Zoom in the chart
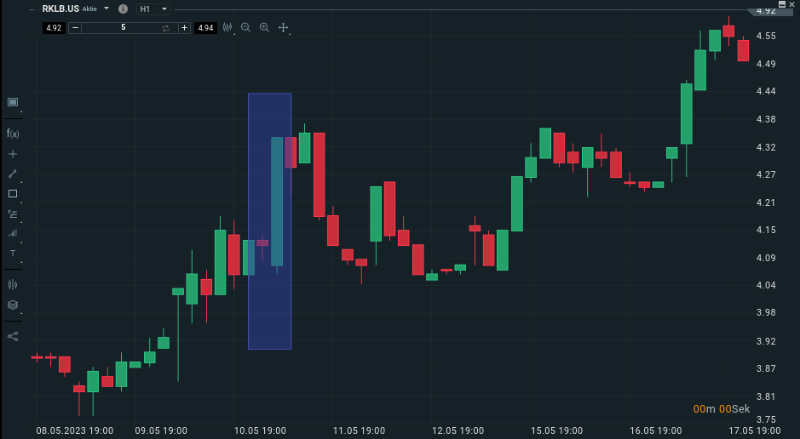 pos(264,27)
